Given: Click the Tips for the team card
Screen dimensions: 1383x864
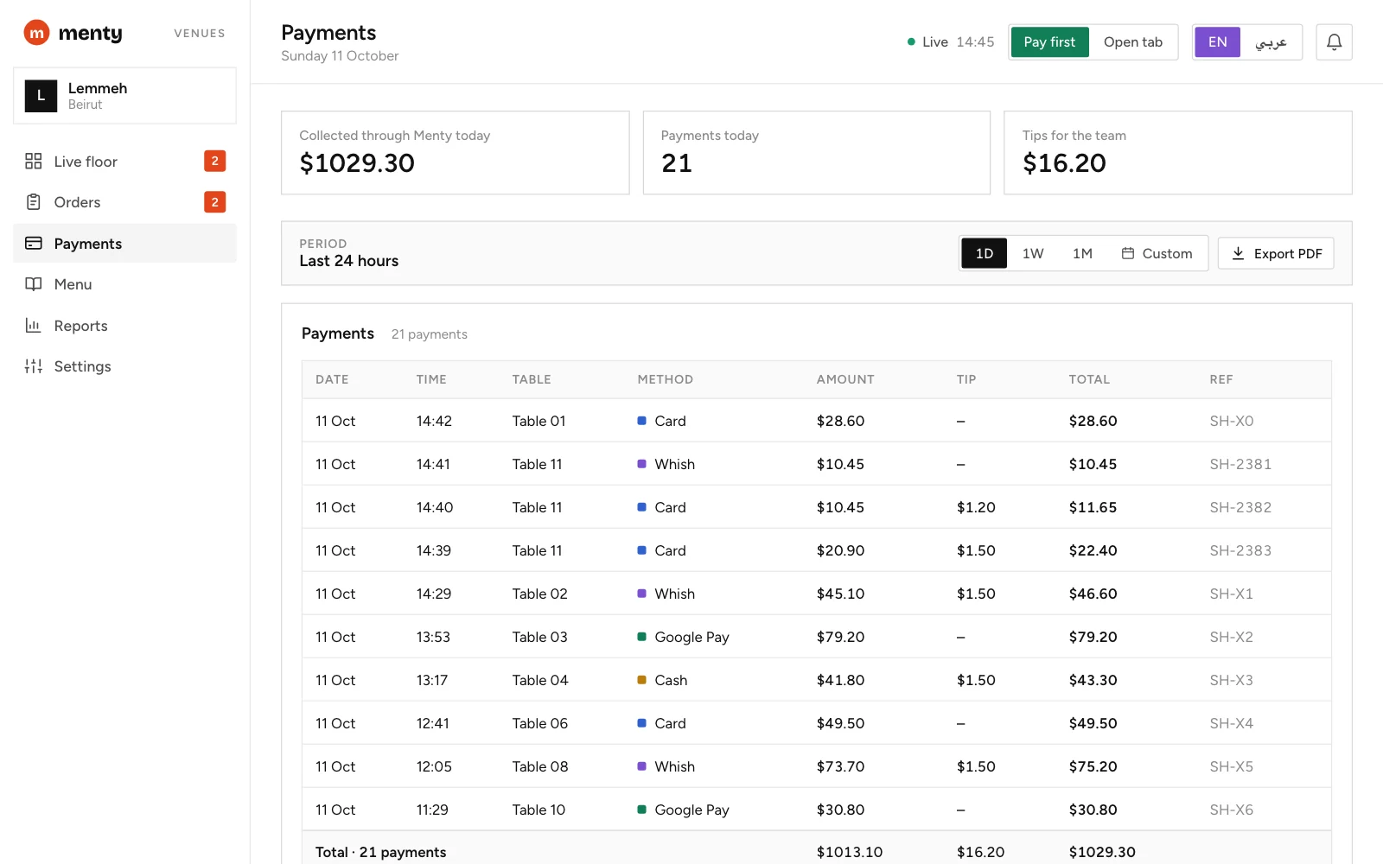Looking at the screenshot, I should (x=1178, y=153).
